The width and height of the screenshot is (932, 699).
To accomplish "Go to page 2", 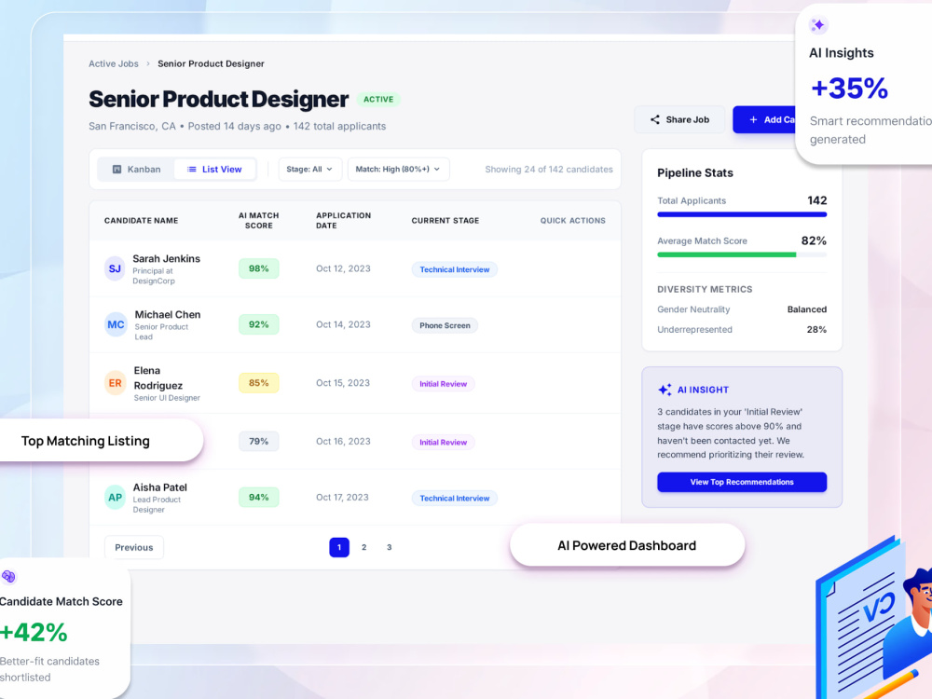I will 364,547.
